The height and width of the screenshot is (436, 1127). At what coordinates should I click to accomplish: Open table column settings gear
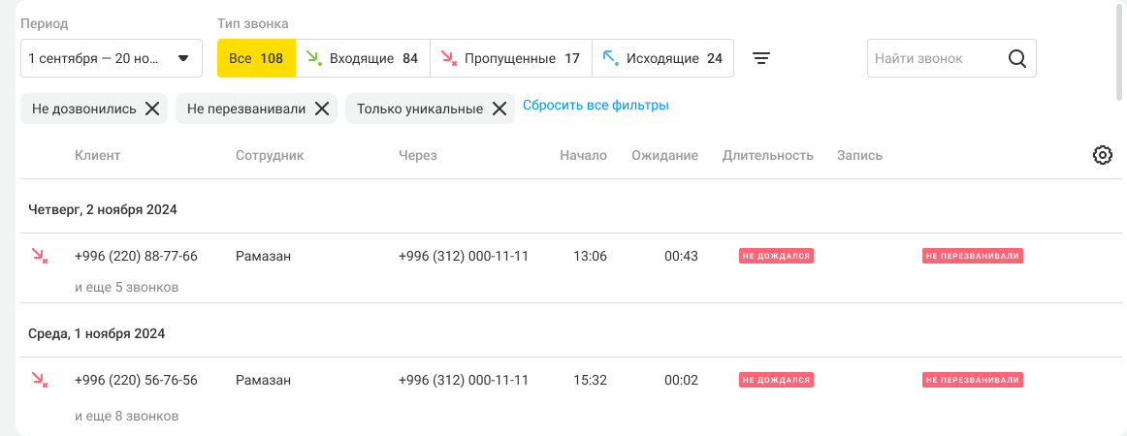click(1102, 155)
